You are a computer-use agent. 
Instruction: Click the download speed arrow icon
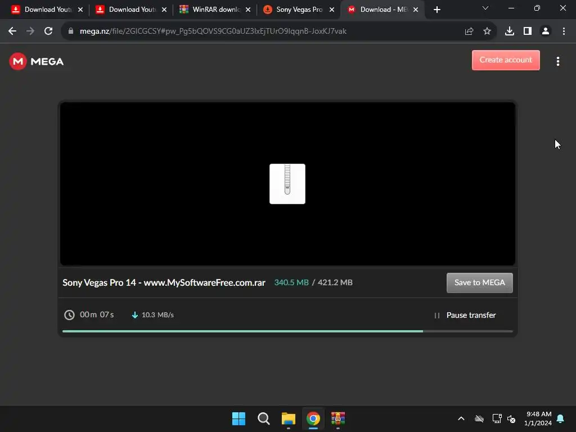(135, 315)
